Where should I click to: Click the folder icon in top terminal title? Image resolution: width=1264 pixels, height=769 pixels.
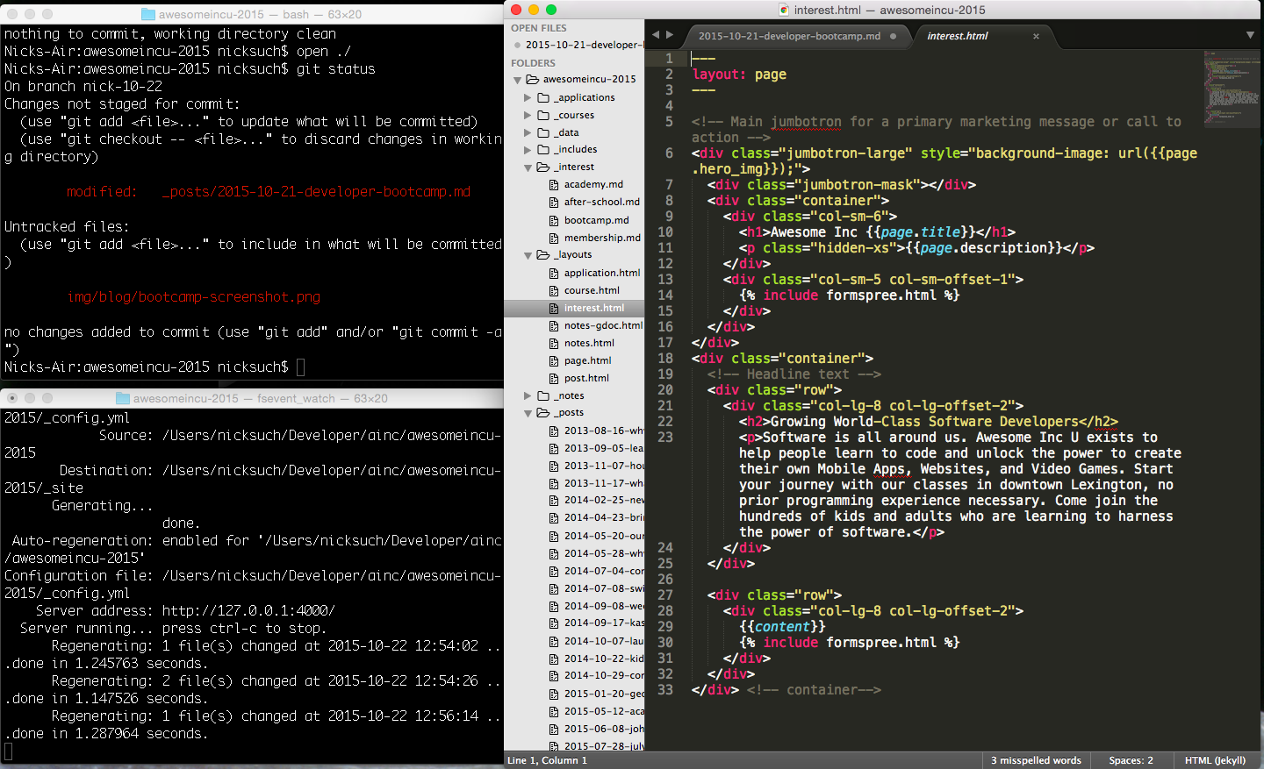click(148, 14)
